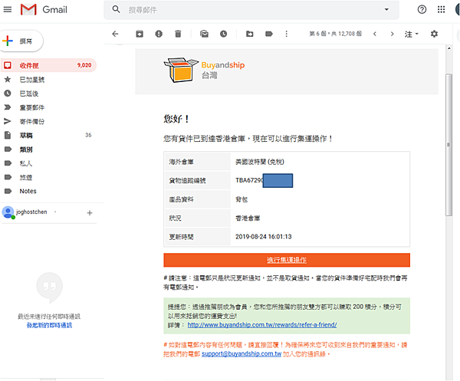460x381 pixels.
Task: Open the Support help question mark icon
Action: pyautogui.click(x=422, y=10)
